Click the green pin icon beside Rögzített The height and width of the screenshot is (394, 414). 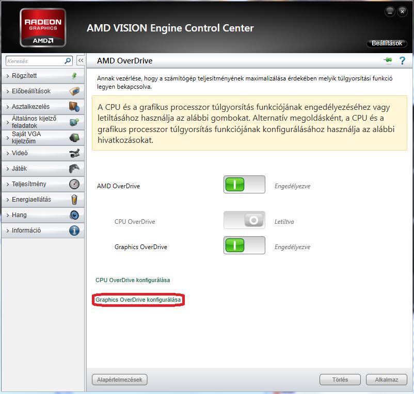tap(74, 76)
